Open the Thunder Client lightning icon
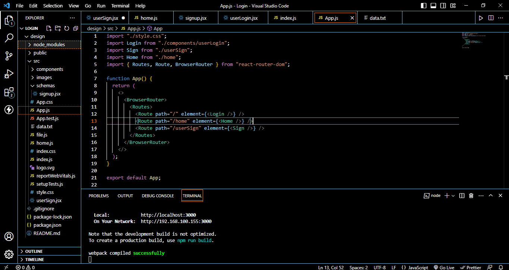The image size is (509, 270). [x=9, y=110]
